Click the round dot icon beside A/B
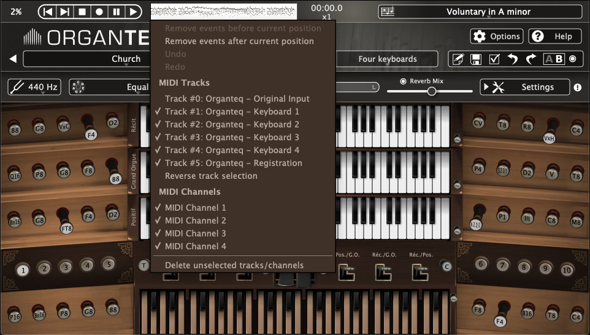 [573, 59]
